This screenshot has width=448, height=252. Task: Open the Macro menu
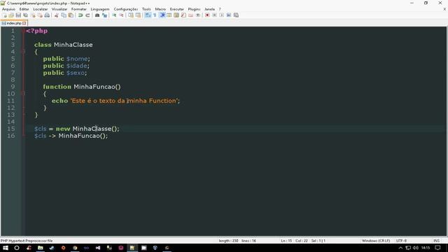point(160,9)
